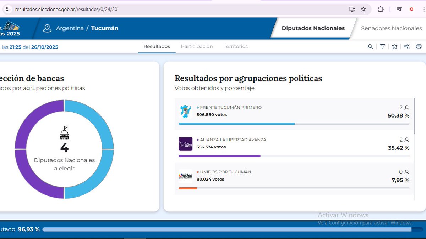This screenshot has height=239, width=426.
Task: Open the Territorios tab
Action: (236, 46)
